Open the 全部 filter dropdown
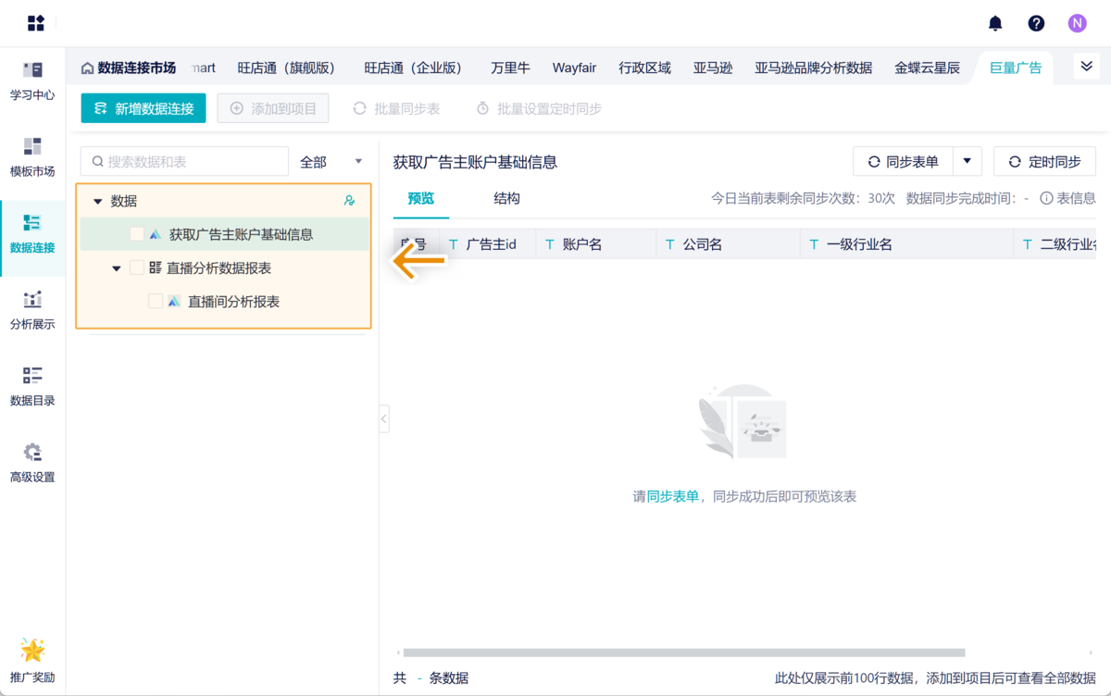The height and width of the screenshot is (696, 1111). (331, 161)
